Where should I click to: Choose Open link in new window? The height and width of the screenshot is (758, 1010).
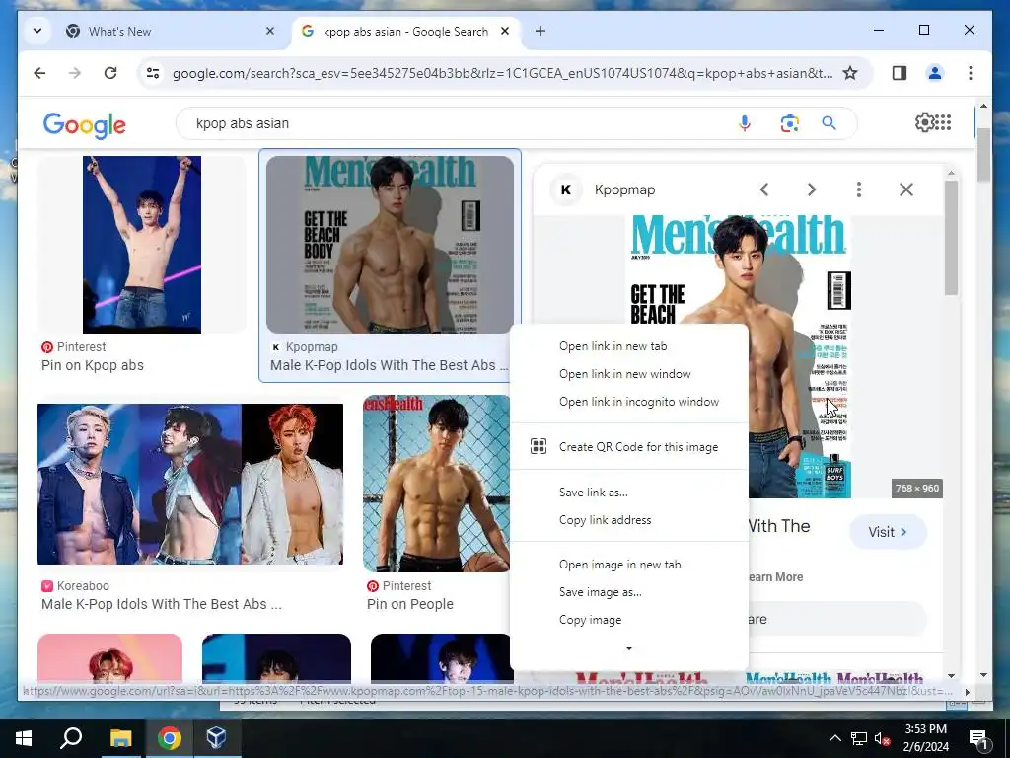[x=628, y=374]
